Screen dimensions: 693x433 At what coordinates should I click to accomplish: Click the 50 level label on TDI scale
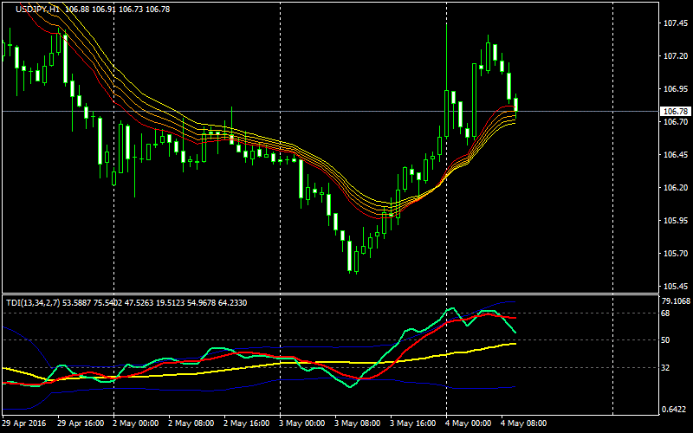coord(667,340)
